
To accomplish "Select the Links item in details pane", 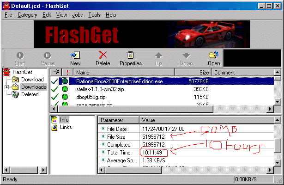I will click(x=66, y=127).
